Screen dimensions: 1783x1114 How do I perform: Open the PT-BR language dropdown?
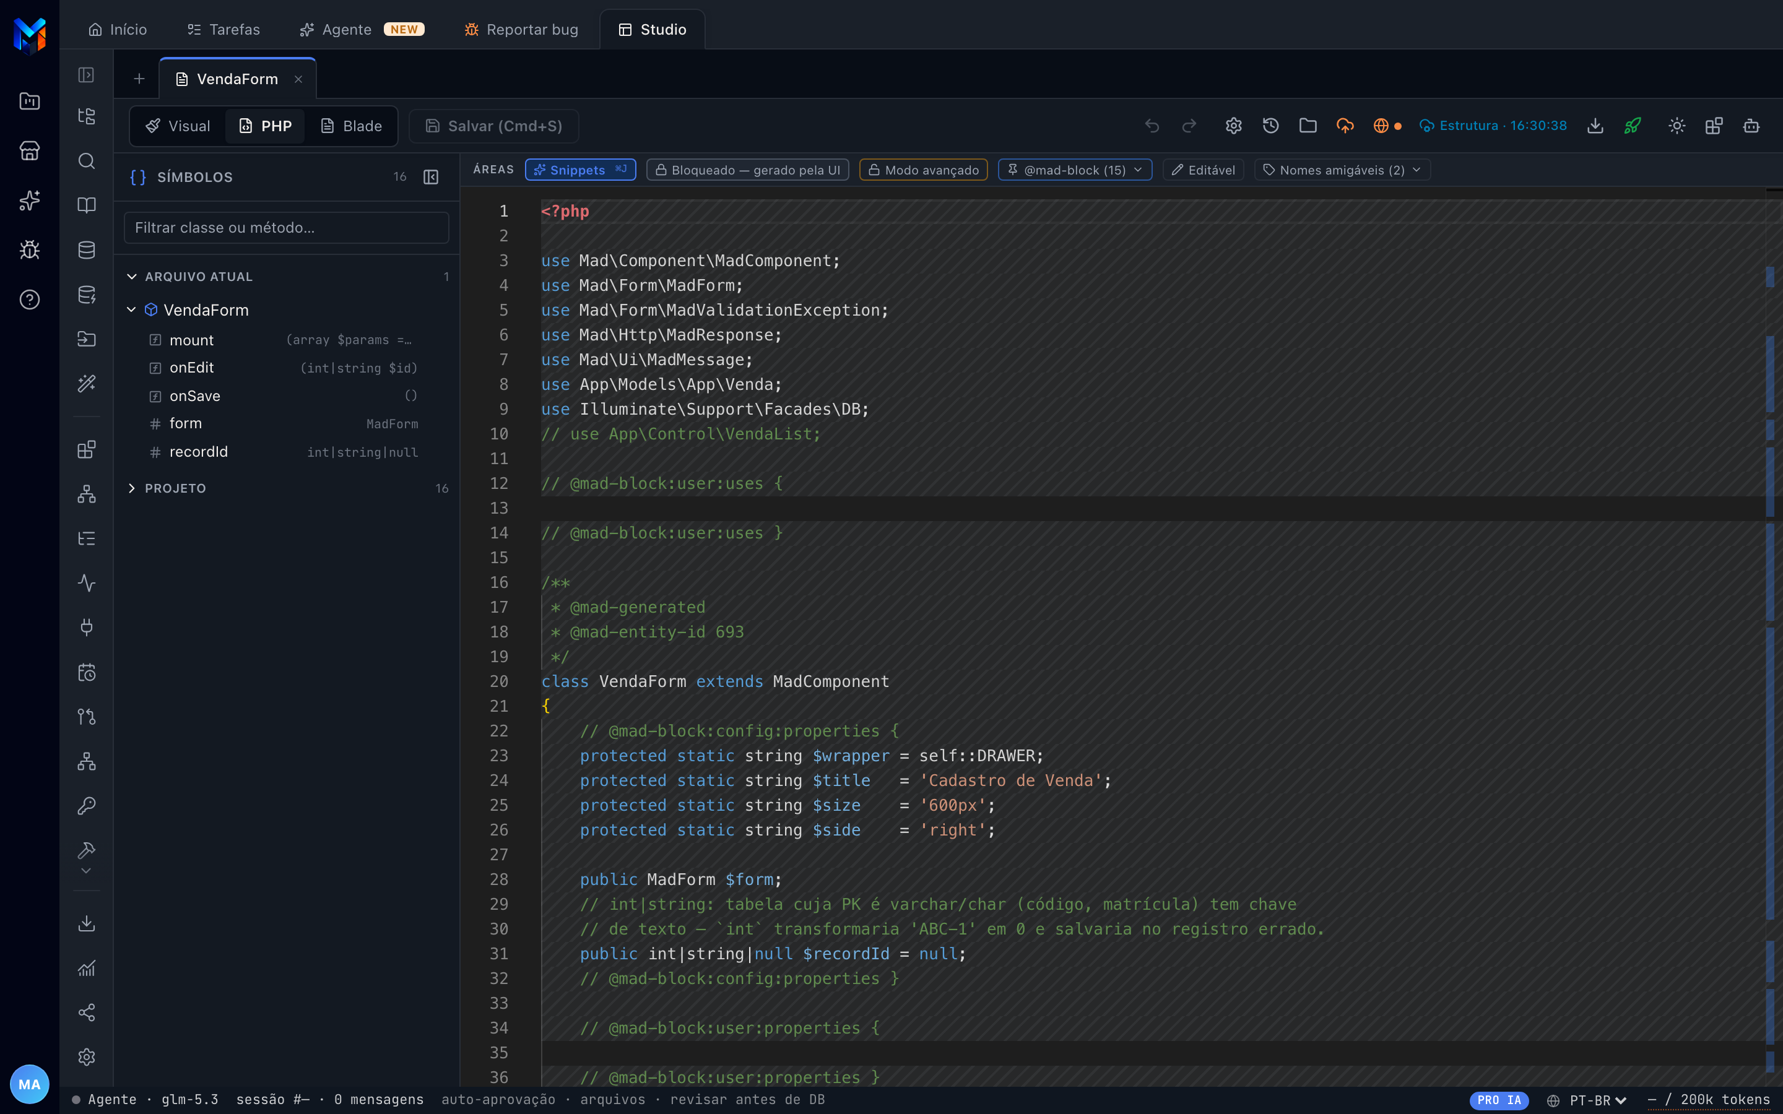(1588, 1100)
